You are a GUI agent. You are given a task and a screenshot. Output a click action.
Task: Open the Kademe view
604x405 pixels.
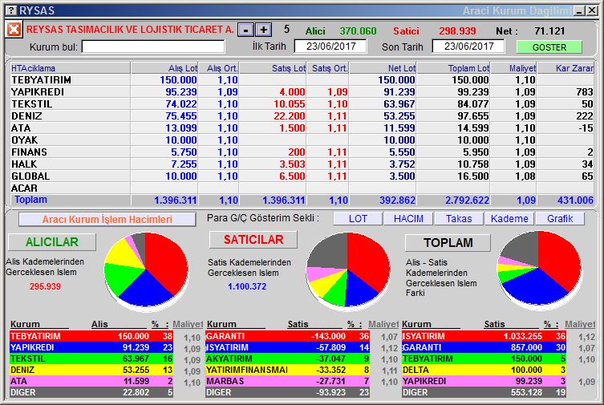(509, 219)
